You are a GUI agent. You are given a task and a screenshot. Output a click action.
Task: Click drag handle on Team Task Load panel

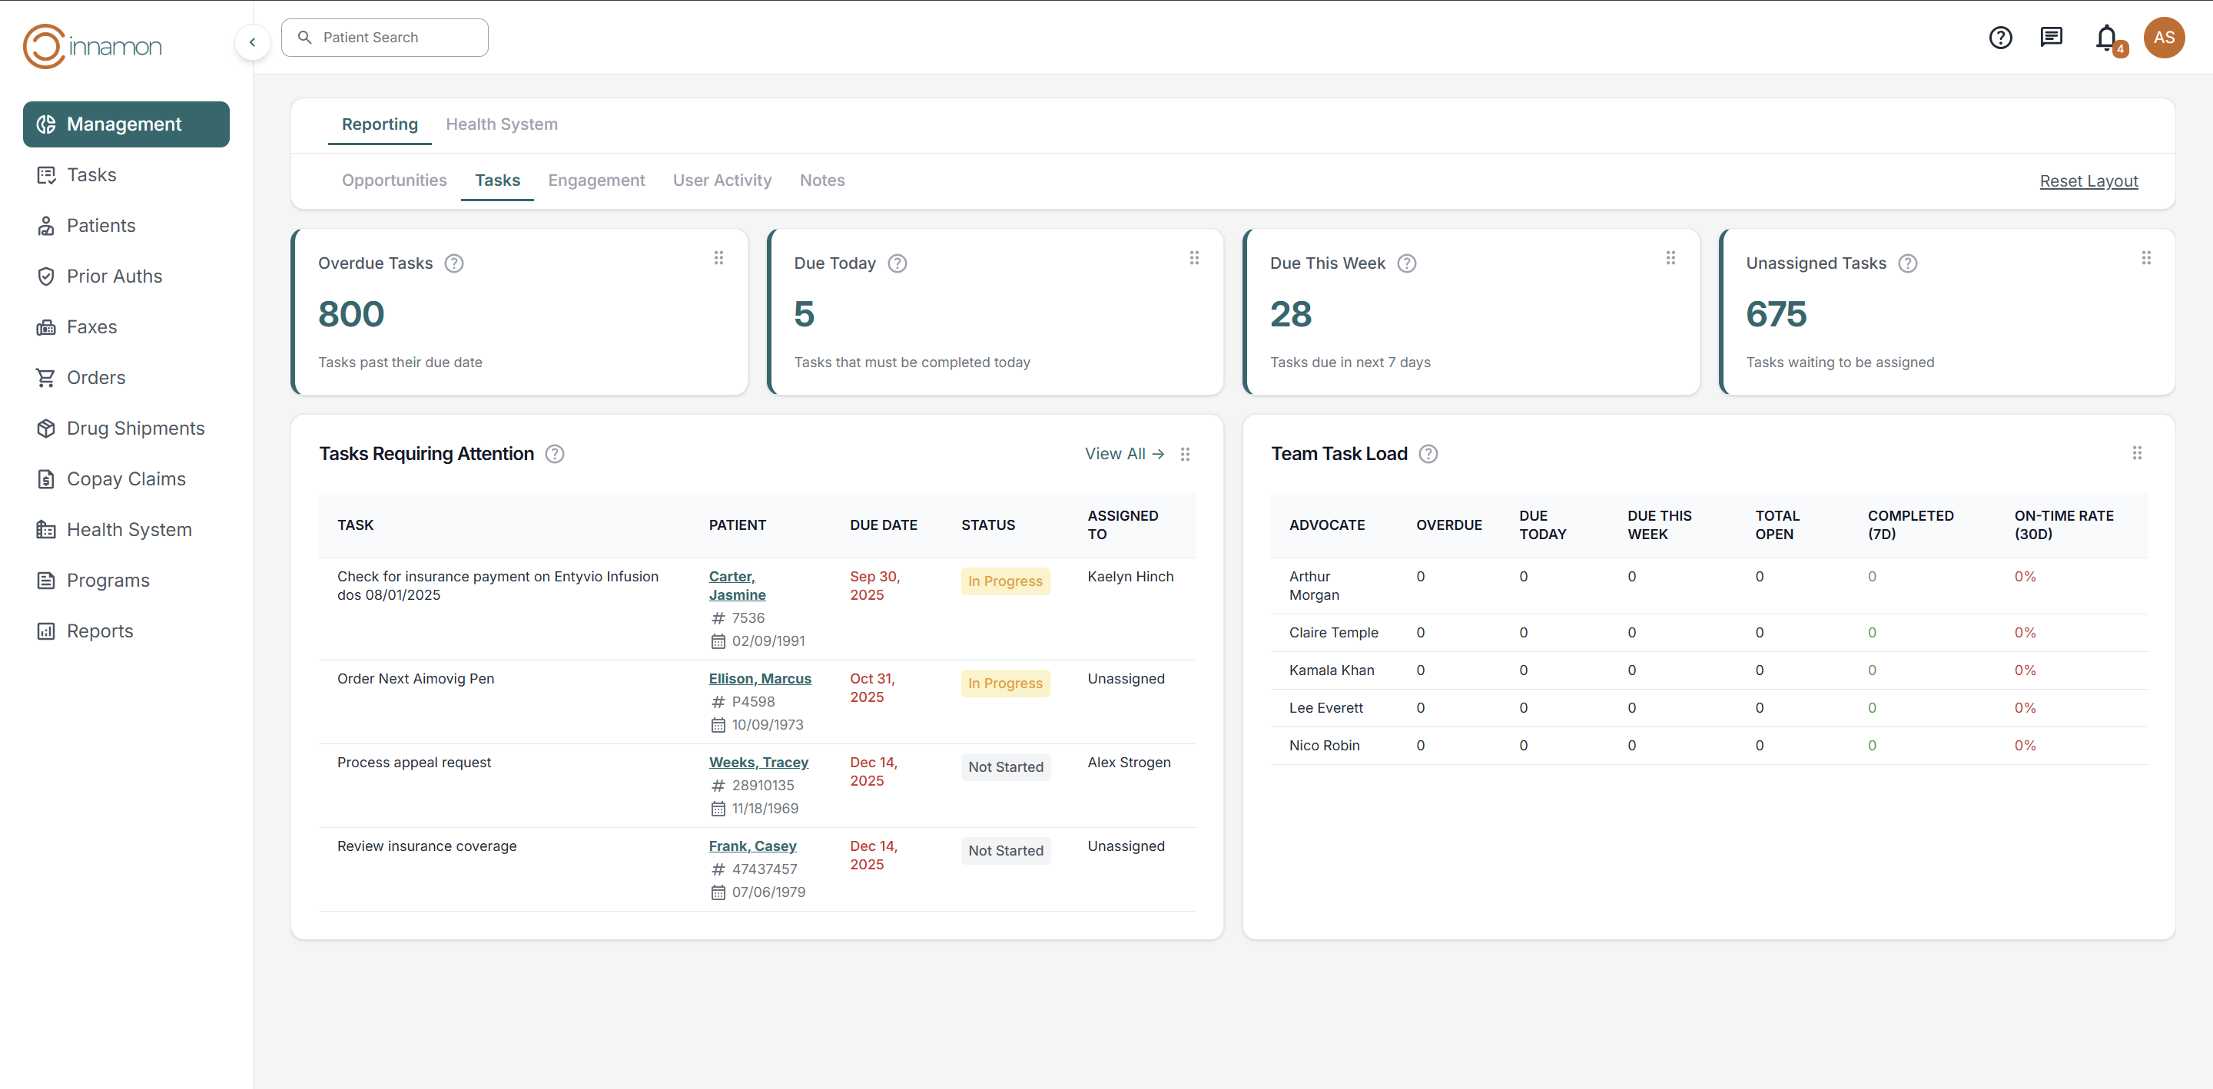[x=2136, y=453]
